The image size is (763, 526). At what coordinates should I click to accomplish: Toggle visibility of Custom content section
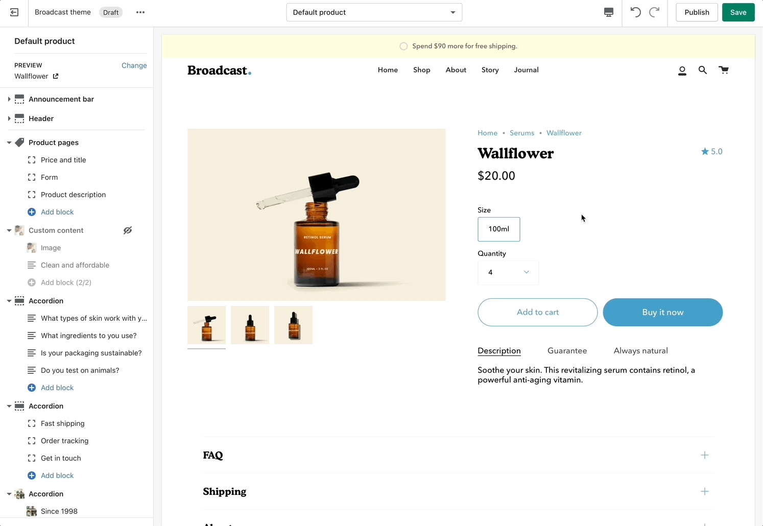(128, 230)
